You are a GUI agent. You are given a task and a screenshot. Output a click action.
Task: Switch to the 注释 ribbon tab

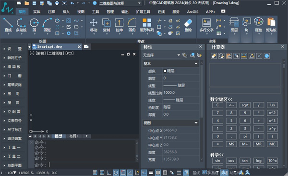51,12
